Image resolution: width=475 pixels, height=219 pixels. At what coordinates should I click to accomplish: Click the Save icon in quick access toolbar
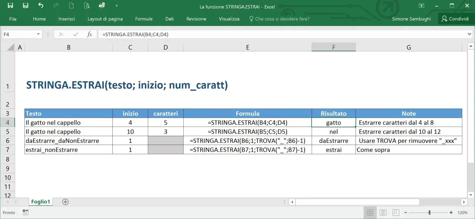pos(10,6)
